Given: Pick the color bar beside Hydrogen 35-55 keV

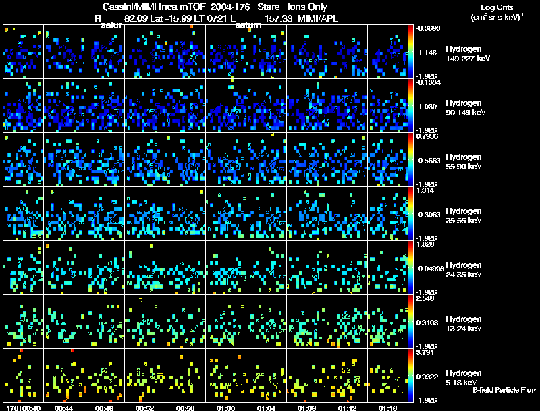Looking at the screenshot, I should click(x=410, y=214).
